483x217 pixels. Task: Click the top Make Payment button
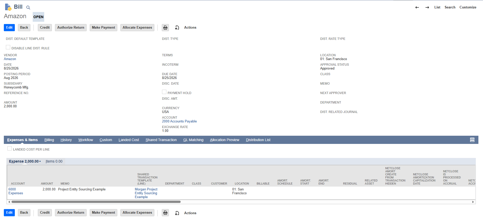coord(103,28)
